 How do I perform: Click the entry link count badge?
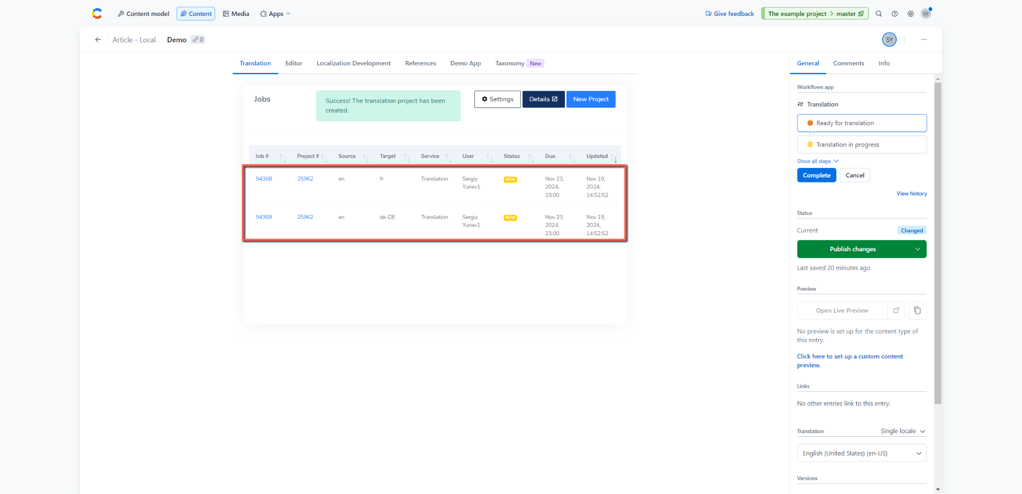[x=198, y=40]
